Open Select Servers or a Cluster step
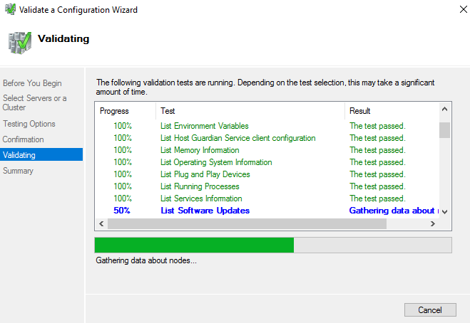 click(35, 103)
